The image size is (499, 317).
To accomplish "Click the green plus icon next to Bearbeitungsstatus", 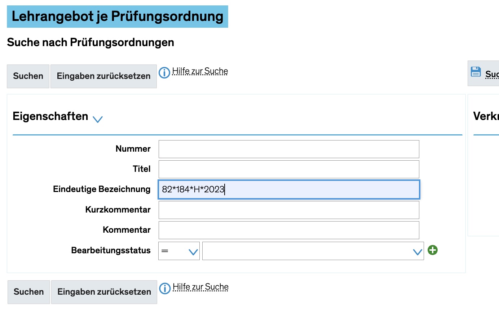I will point(433,250).
